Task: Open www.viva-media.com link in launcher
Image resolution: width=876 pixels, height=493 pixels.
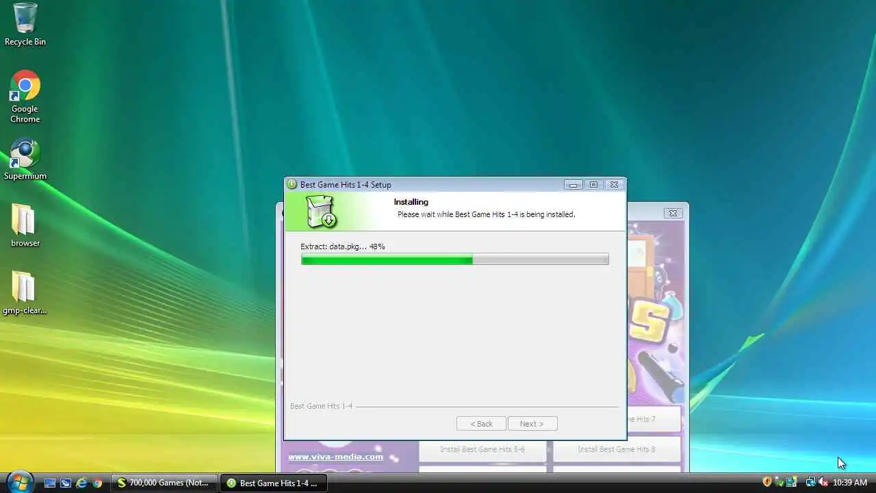Action: click(x=335, y=457)
